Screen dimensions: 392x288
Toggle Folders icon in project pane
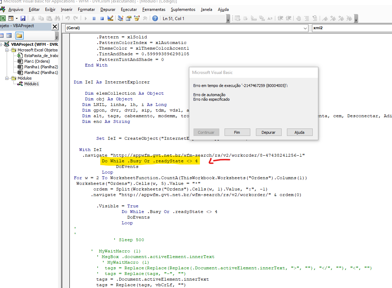coord(19,36)
